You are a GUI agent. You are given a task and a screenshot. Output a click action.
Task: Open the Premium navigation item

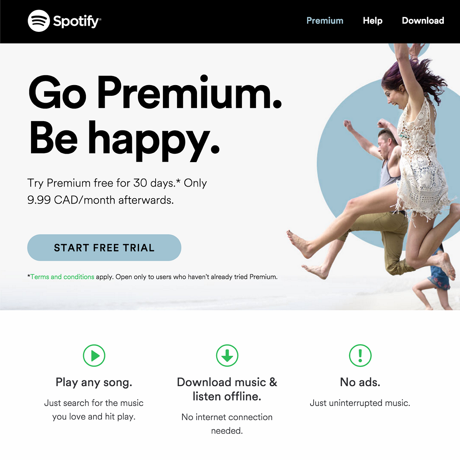click(325, 21)
